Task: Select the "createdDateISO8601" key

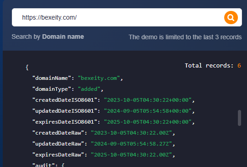Action: pos(64,100)
